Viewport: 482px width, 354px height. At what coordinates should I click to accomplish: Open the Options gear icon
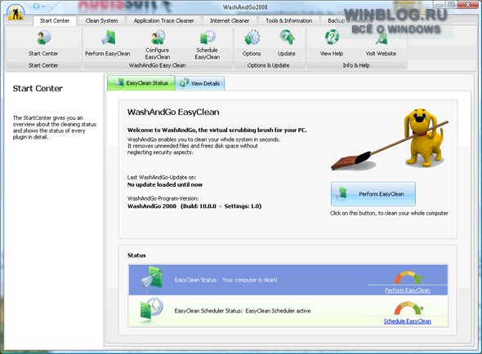[252, 38]
